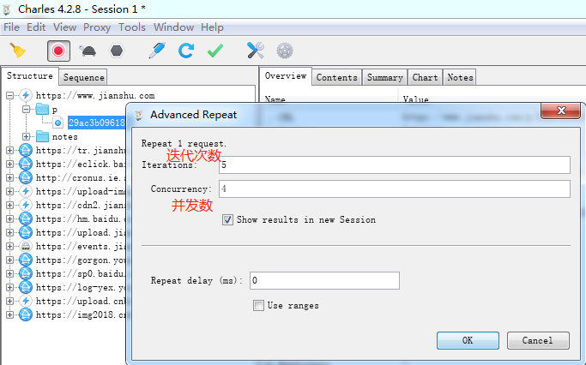This screenshot has height=365, width=586.
Task: Open the Edit menu
Action: pos(36,27)
